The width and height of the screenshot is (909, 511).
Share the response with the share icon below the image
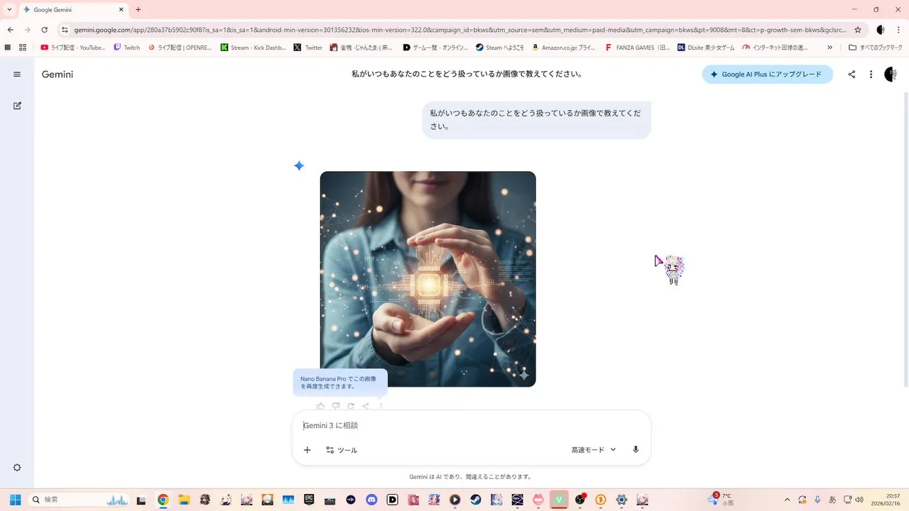click(366, 406)
